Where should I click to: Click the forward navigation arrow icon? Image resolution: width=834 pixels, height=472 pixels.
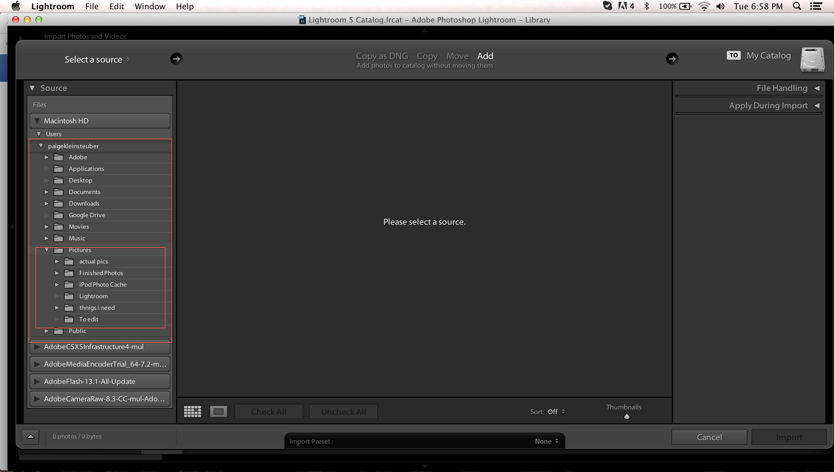[x=176, y=59]
